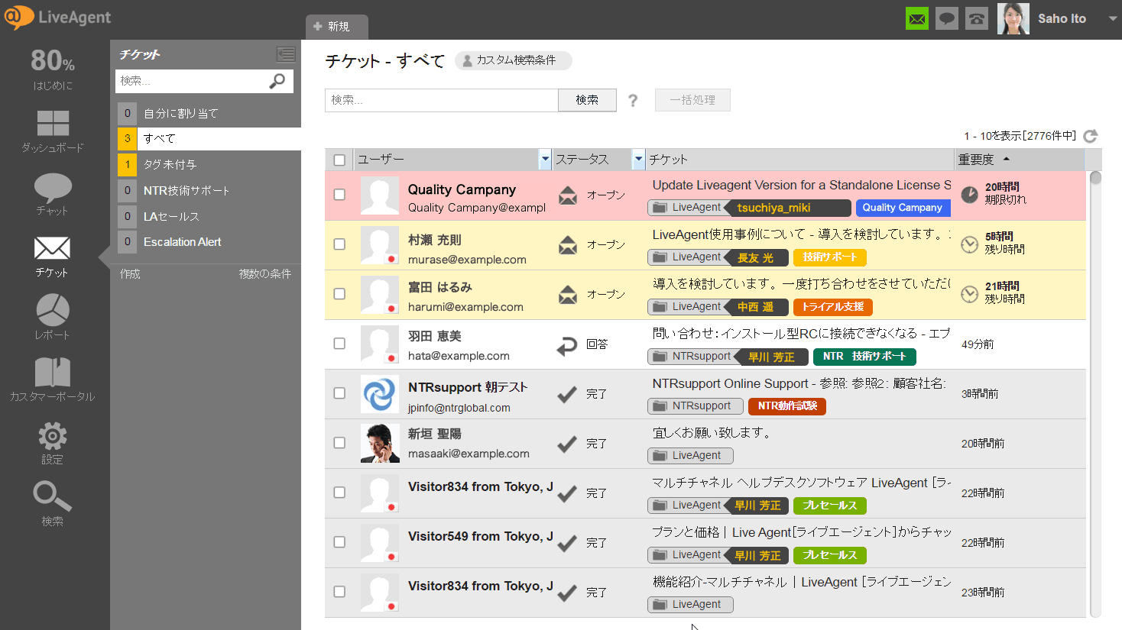Image resolution: width=1122 pixels, height=630 pixels.
Task: Click the refresh icon beside ticket count
Action: tap(1091, 136)
